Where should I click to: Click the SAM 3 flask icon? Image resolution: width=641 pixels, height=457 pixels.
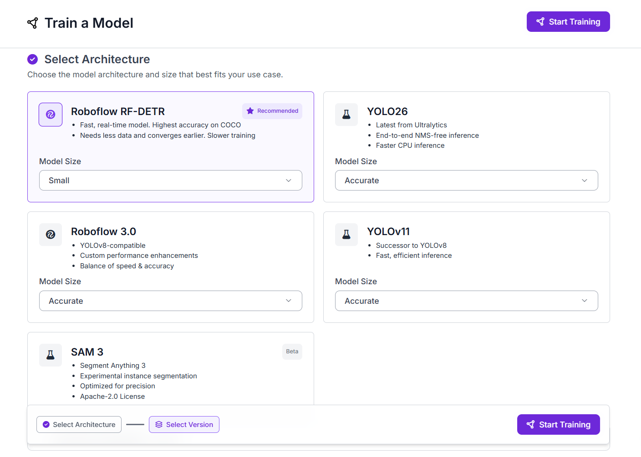[51, 355]
